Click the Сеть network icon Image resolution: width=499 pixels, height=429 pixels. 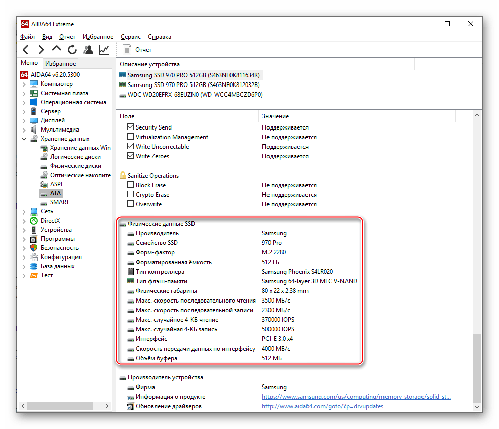(x=34, y=211)
